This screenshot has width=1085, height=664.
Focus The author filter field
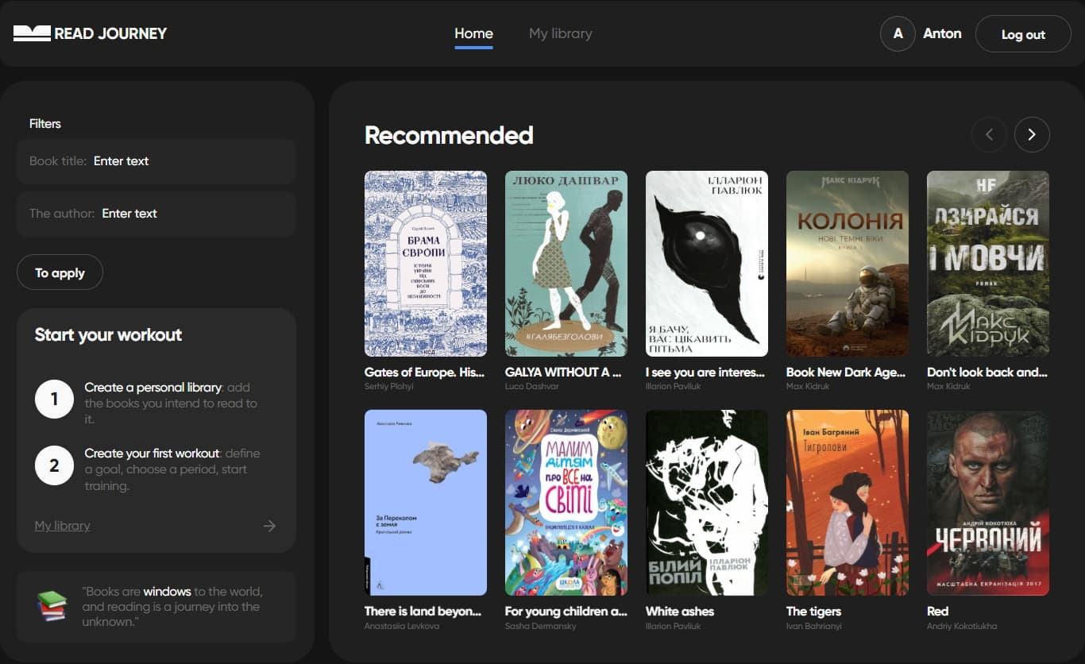tap(156, 214)
